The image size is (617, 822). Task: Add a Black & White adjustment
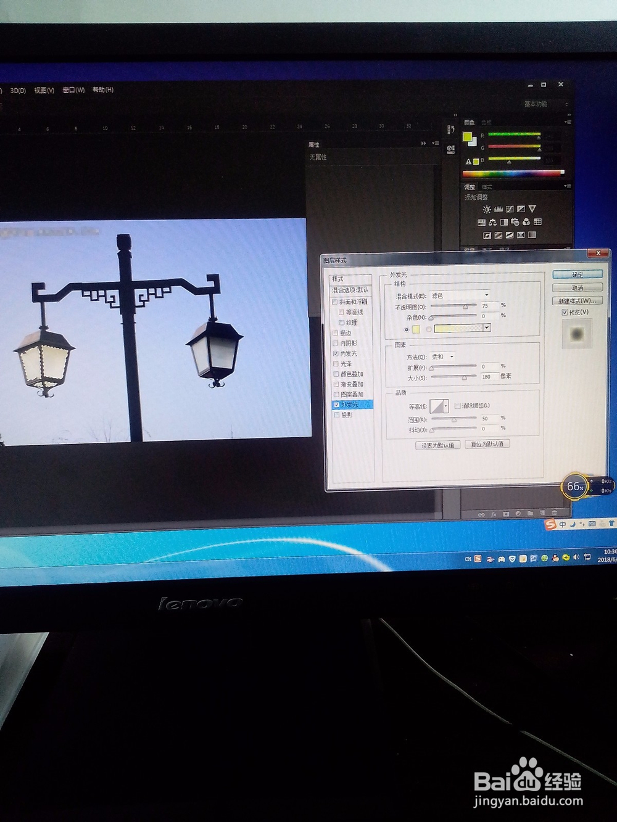click(504, 222)
